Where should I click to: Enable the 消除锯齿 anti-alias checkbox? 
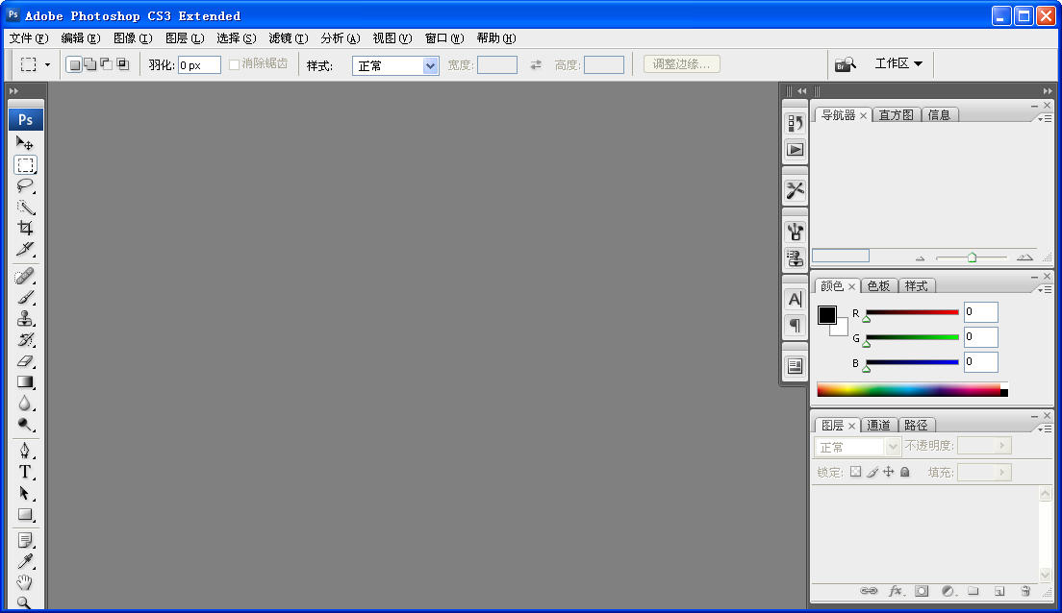click(234, 64)
